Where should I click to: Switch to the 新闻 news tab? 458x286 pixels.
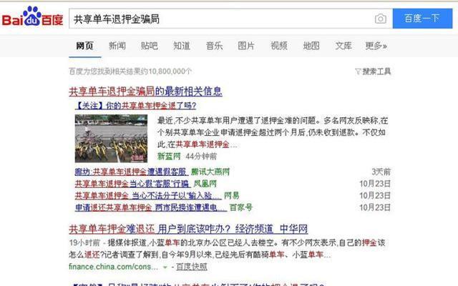pyautogui.click(x=117, y=46)
